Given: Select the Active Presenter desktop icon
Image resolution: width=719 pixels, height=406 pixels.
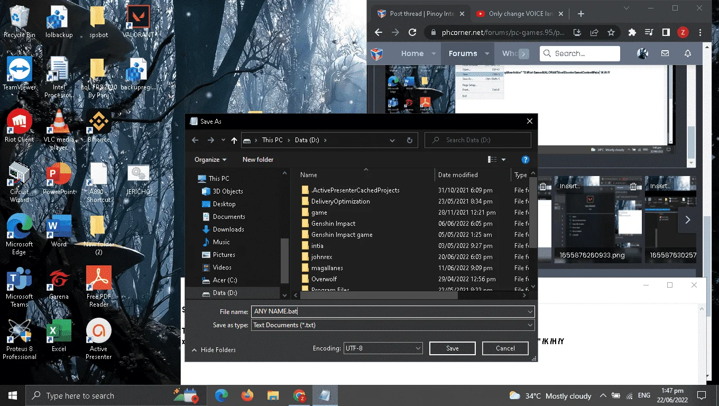Looking at the screenshot, I should click(99, 339).
